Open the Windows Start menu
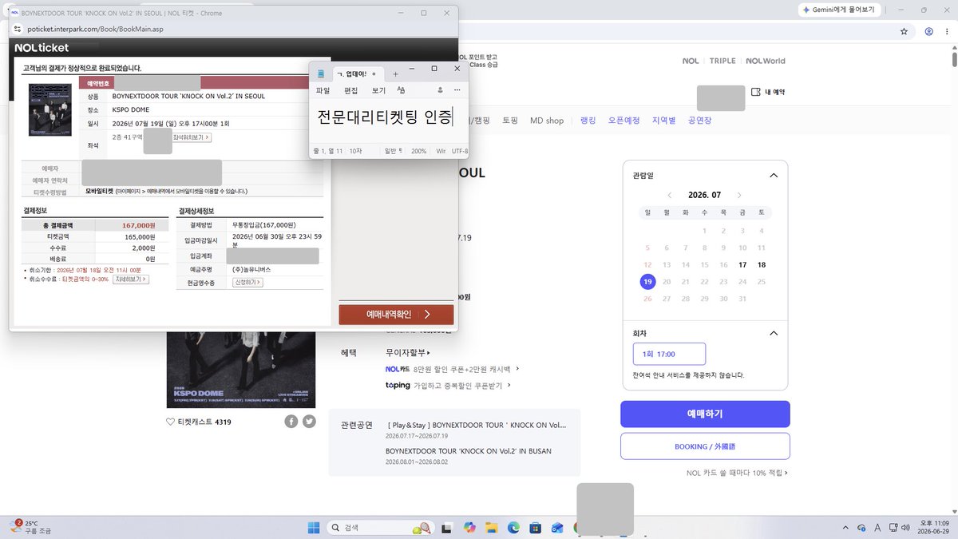The image size is (958, 539). tap(314, 528)
